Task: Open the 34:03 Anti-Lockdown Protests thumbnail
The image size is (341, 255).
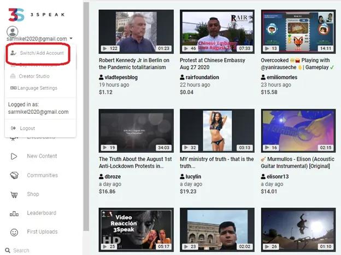Action: click(136, 131)
